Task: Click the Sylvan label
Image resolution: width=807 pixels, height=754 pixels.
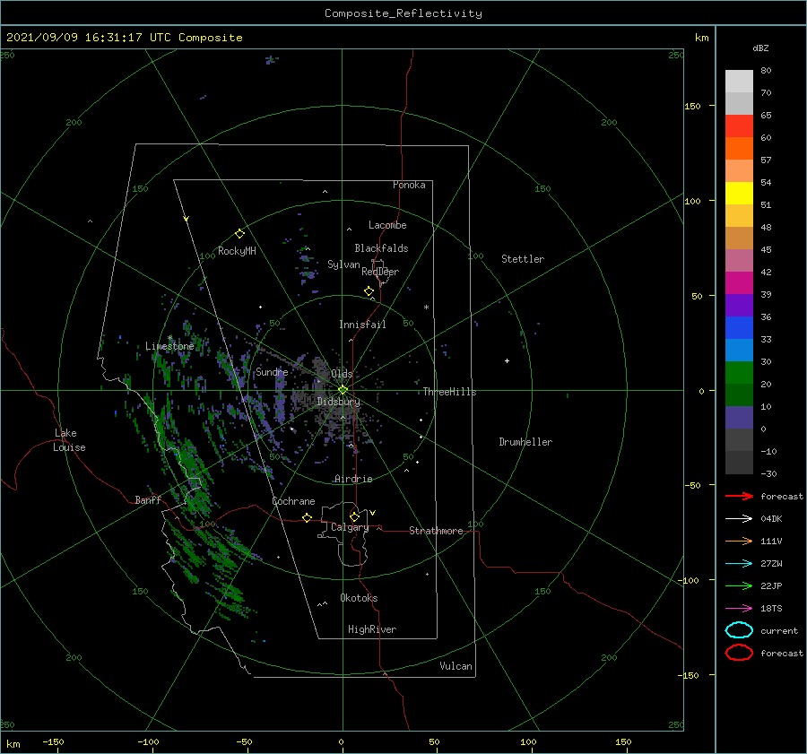Action: point(343,264)
